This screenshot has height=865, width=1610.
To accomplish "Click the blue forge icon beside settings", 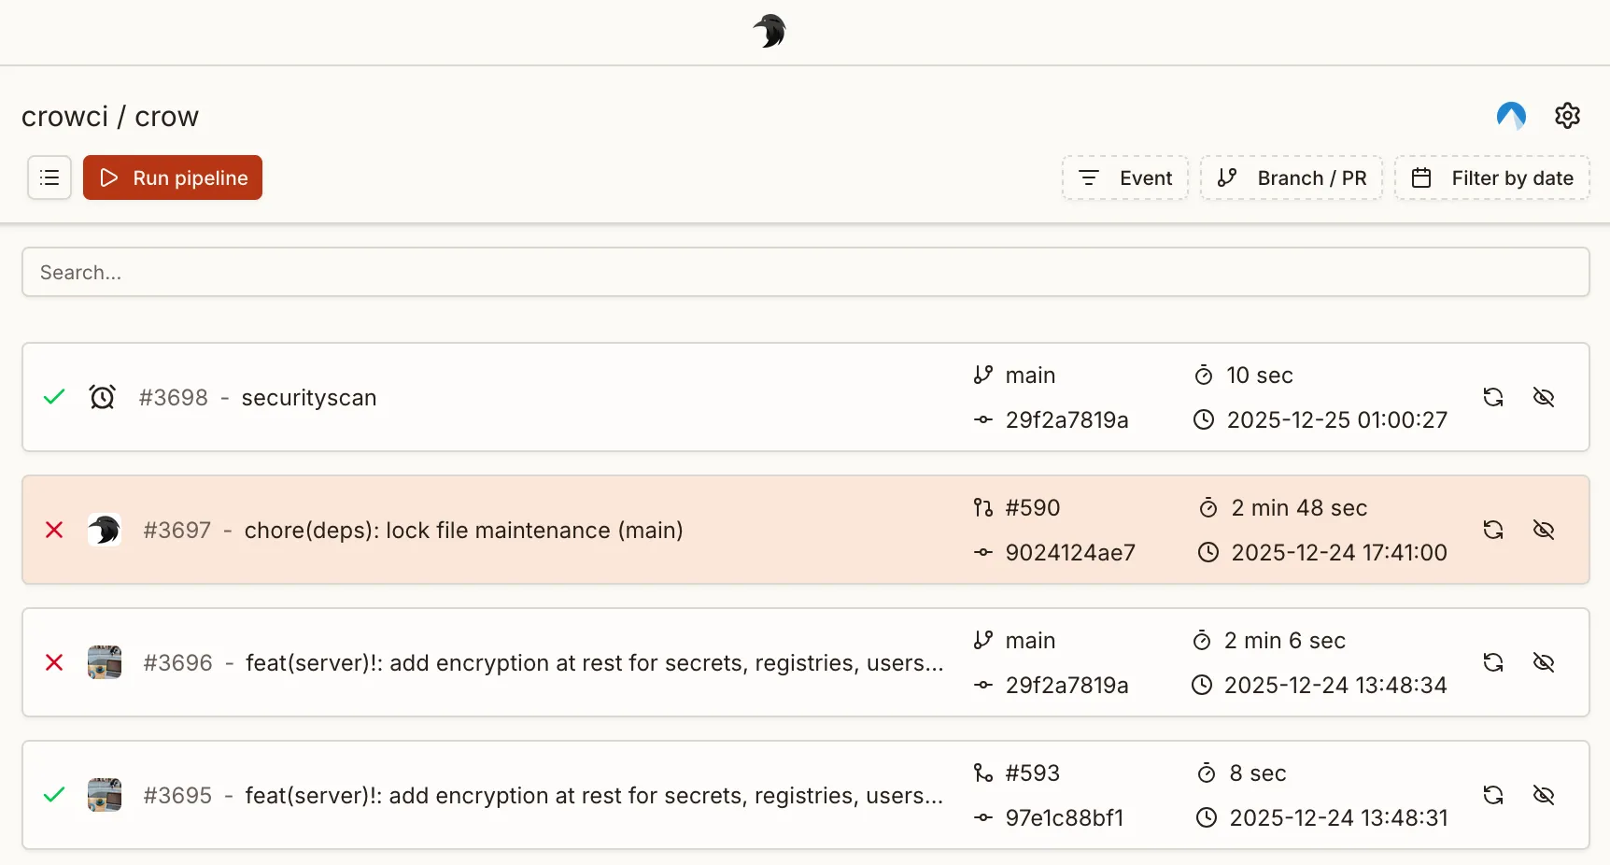I will tap(1511, 116).
